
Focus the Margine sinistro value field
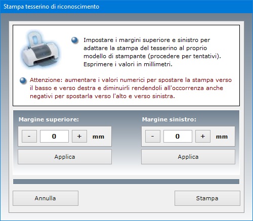tap(178, 136)
